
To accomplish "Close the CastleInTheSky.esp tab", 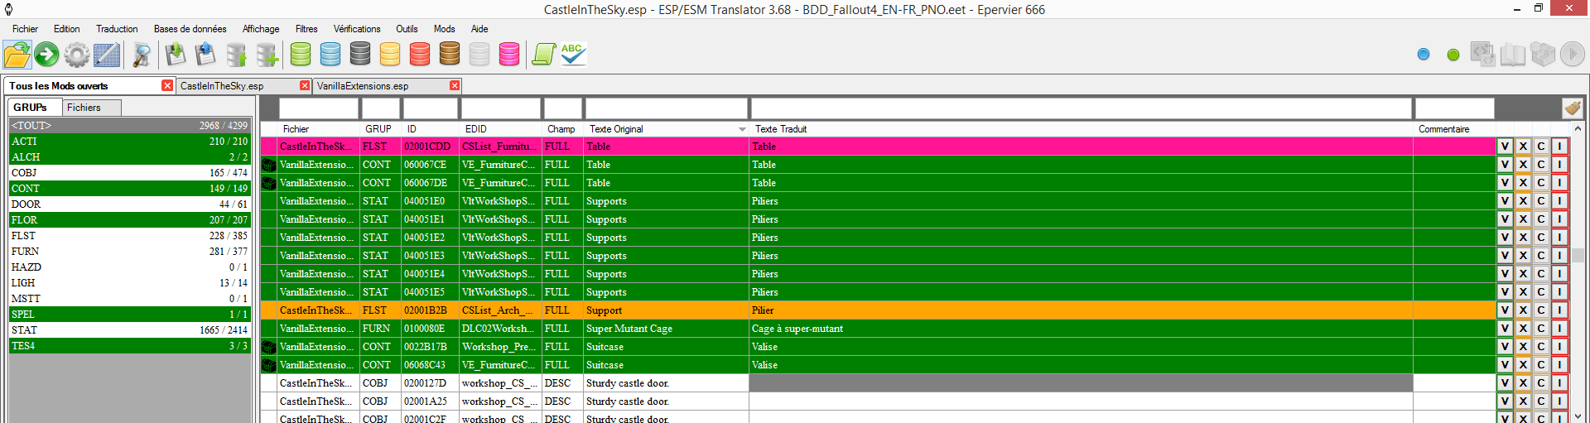I will 305,86.
